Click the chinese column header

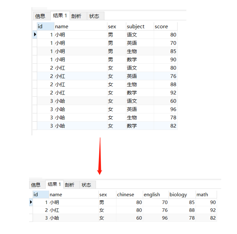tap(129, 195)
